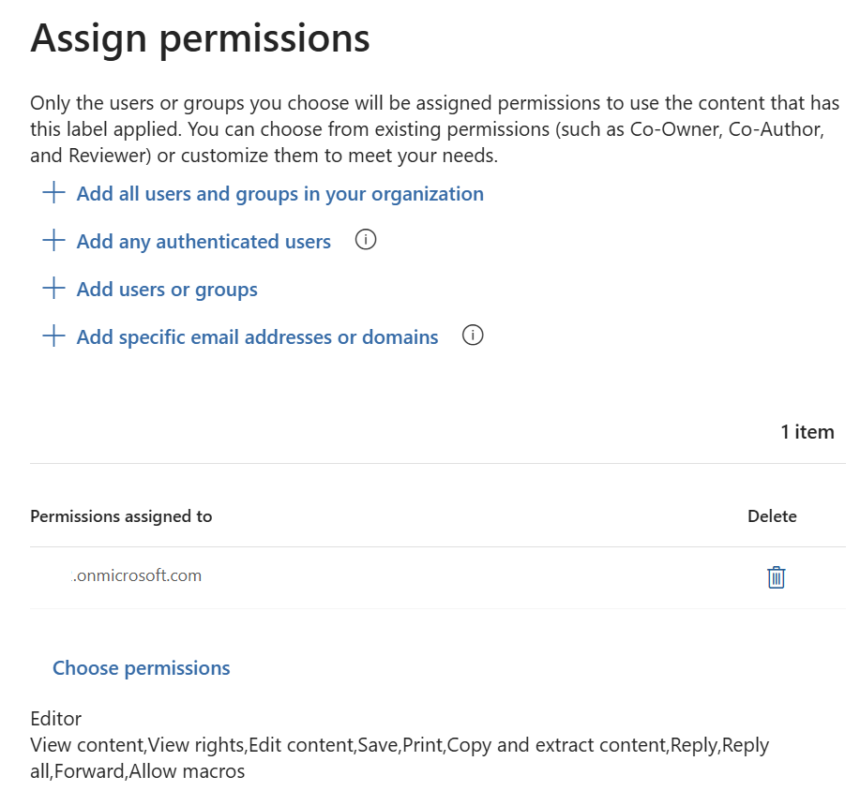Click the Permissions assigned to column header
Image resolution: width=860 pixels, height=806 pixels.
121,516
